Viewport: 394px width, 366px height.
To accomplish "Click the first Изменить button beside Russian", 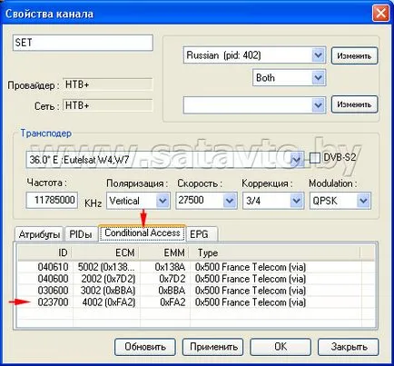I will tap(354, 55).
